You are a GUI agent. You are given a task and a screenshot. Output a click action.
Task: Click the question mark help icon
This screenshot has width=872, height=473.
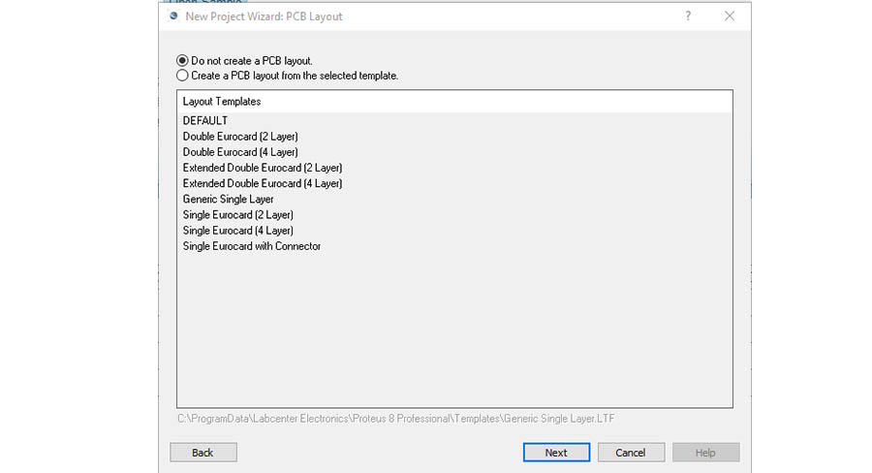click(x=688, y=16)
